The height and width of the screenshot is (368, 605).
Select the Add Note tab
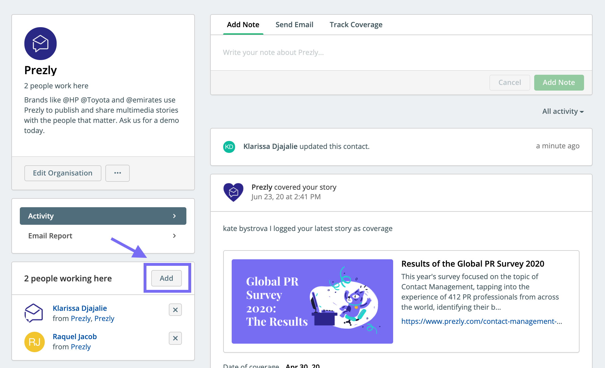tap(243, 25)
